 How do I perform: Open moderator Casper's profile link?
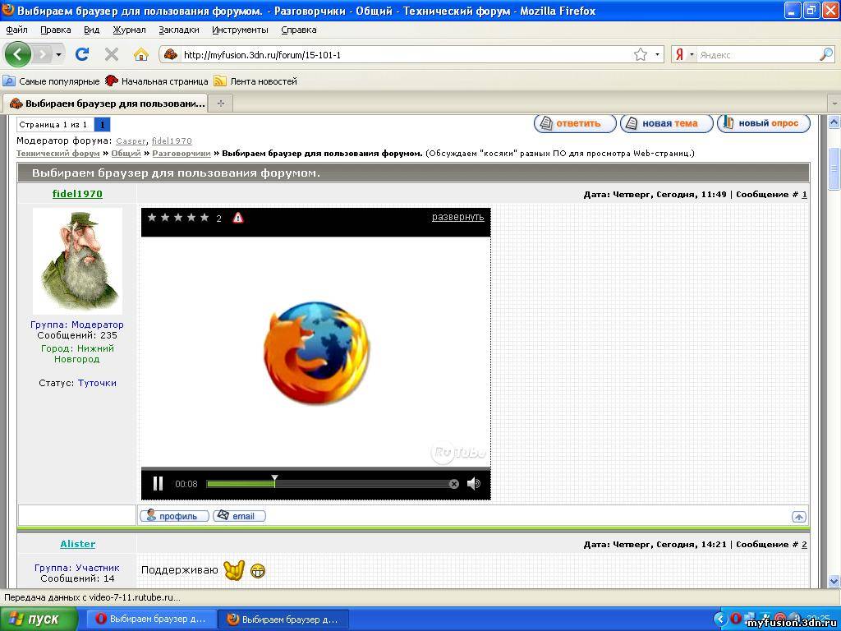click(131, 141)
